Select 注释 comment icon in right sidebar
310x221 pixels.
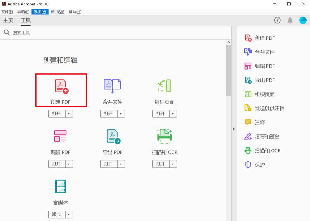(x=248, y=122)
